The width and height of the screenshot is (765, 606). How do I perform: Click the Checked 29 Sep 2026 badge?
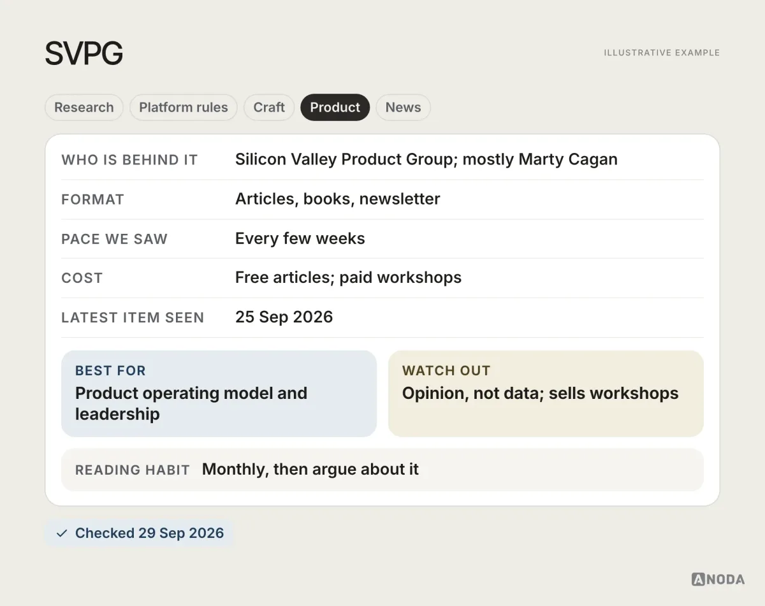pos(140,533)
